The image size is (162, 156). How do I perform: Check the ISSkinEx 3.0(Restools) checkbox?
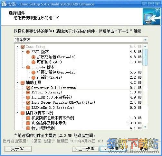click(x=28, y=108)
